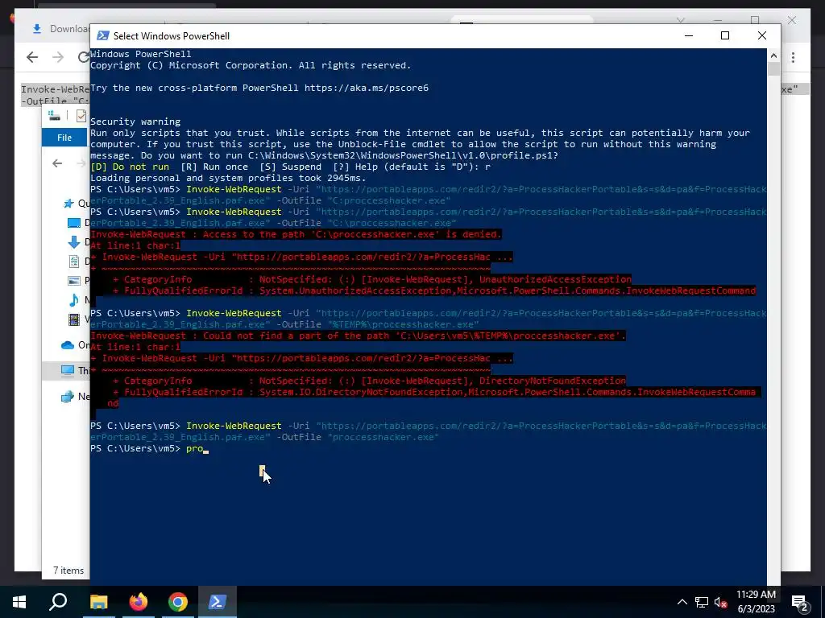Click 'Loading personal and system profiles' line
The height and width of the screenshot is (618, 825).
(x=228, y=178)
